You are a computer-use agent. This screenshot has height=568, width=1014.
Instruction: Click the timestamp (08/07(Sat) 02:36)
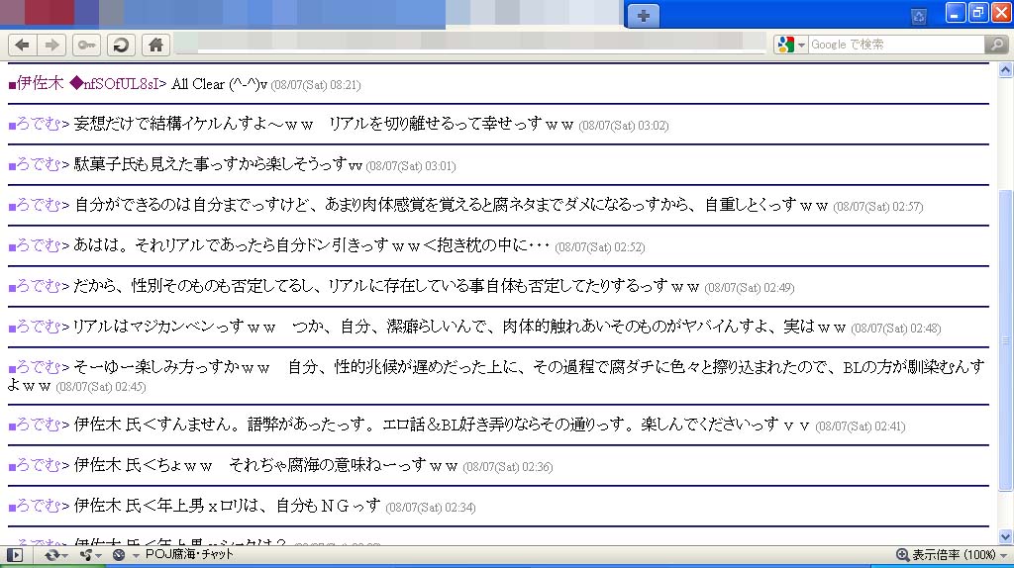(x=508, y=467)
